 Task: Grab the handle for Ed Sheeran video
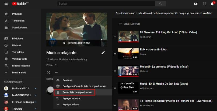coord(115,37)
